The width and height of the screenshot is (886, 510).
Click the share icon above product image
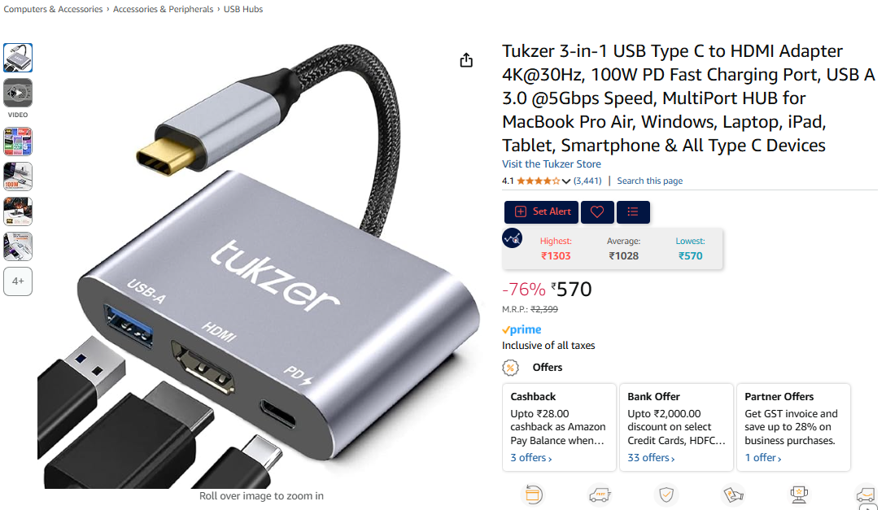(466, 60)
